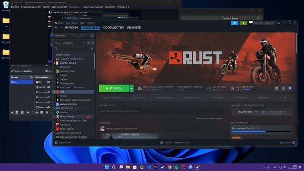This screenshot has height=171, width=304.
Task: Click the Steam game list scrollbar
Action: (95, 61)
